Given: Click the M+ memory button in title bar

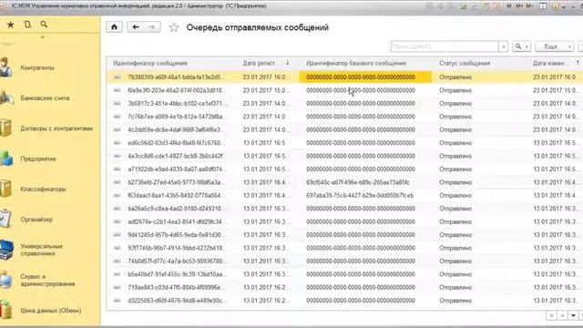Looking at the screenshot, I should [x=519, y=6].
